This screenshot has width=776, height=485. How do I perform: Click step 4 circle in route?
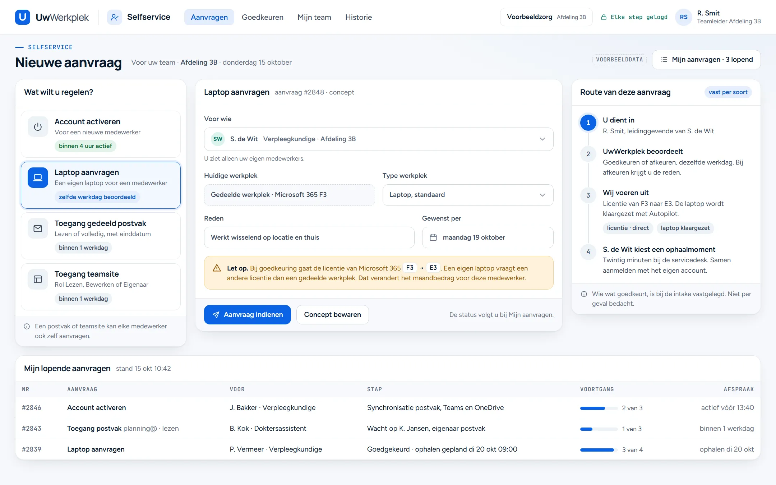coord(588,252)
